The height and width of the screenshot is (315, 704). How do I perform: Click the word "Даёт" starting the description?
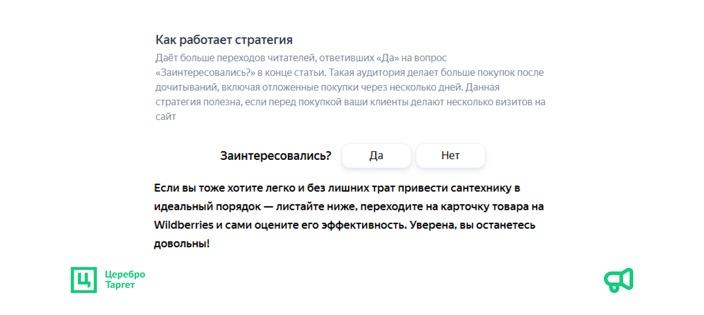tap(166, 58)
